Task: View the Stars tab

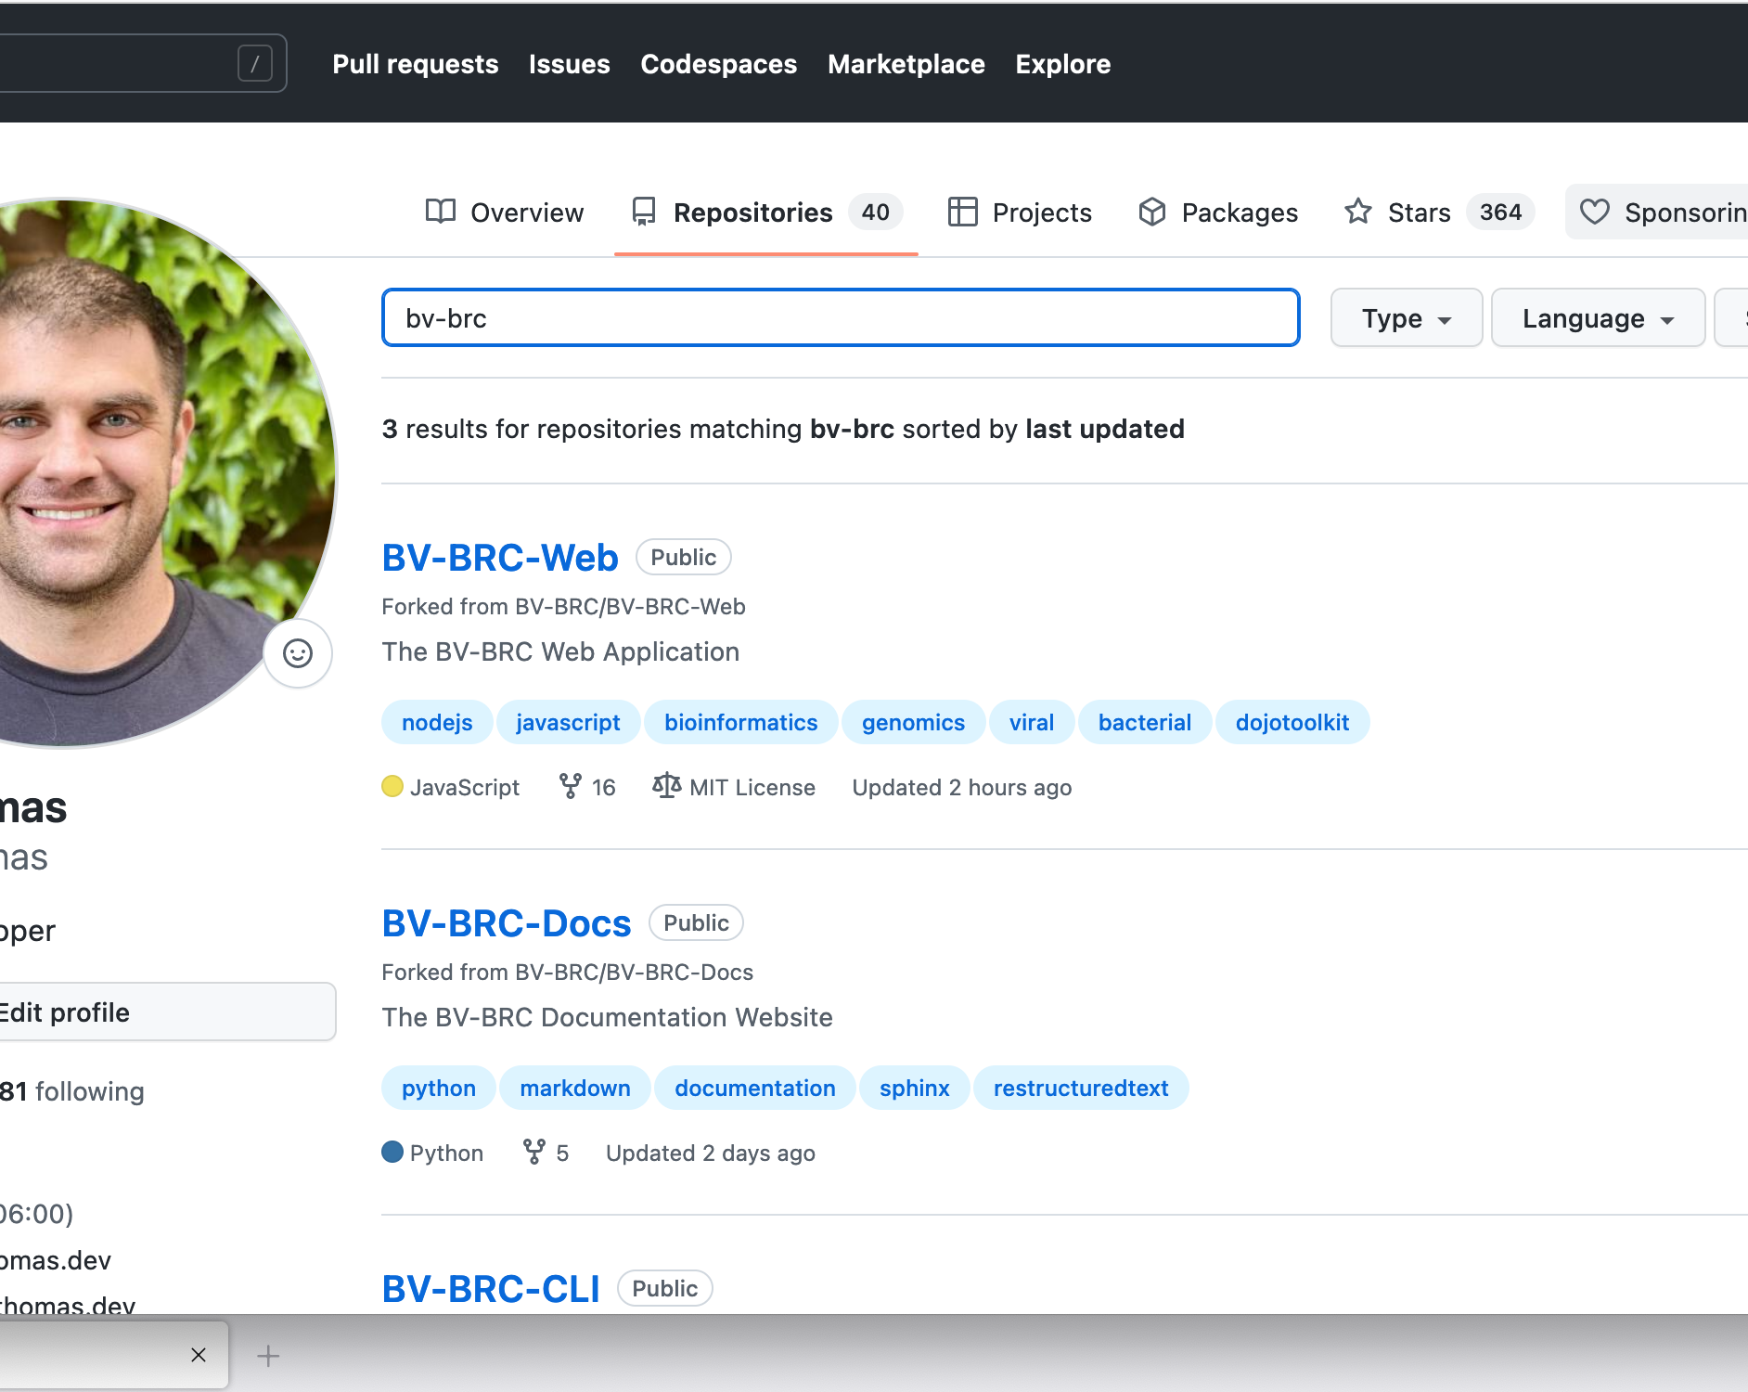Action: click(x=1439, y=213)
